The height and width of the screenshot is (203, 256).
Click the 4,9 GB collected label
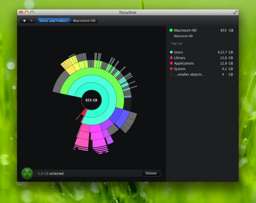click(x=51, y=173)
